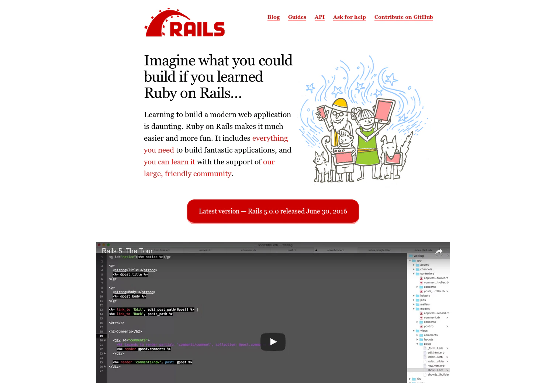This screenshot has width=546, height=383.
Task: Click Latest version Rails 5.0.0 button
Action: (x=273, y=211)
